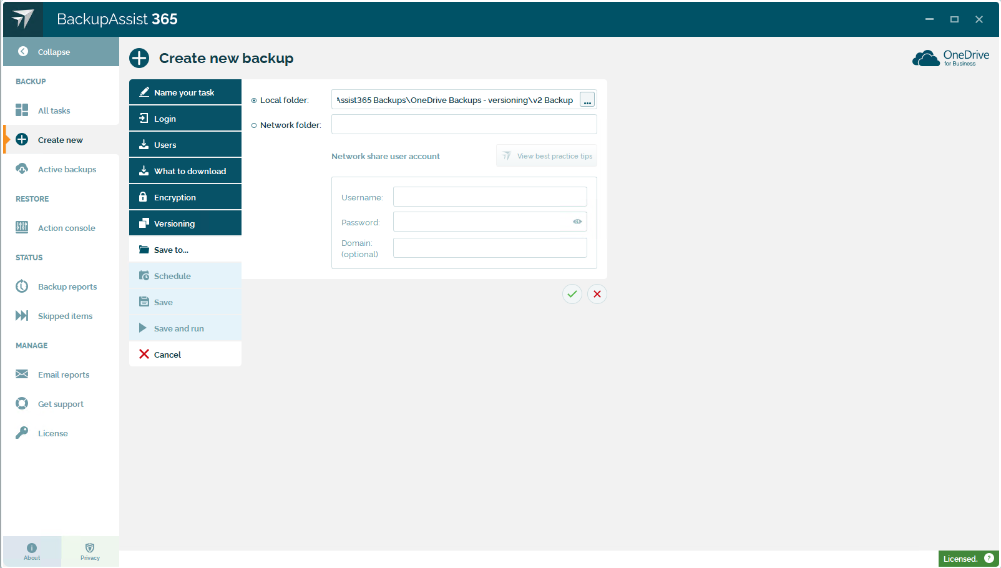Click the Domain (optional) input field
The image size is (1001, 568).
490,248
